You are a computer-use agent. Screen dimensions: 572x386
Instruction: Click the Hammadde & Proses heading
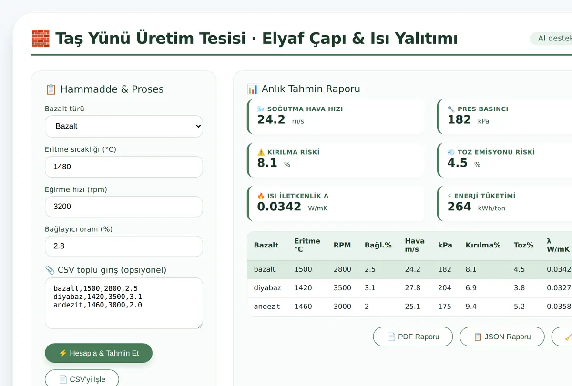click(x=112, y=89)
